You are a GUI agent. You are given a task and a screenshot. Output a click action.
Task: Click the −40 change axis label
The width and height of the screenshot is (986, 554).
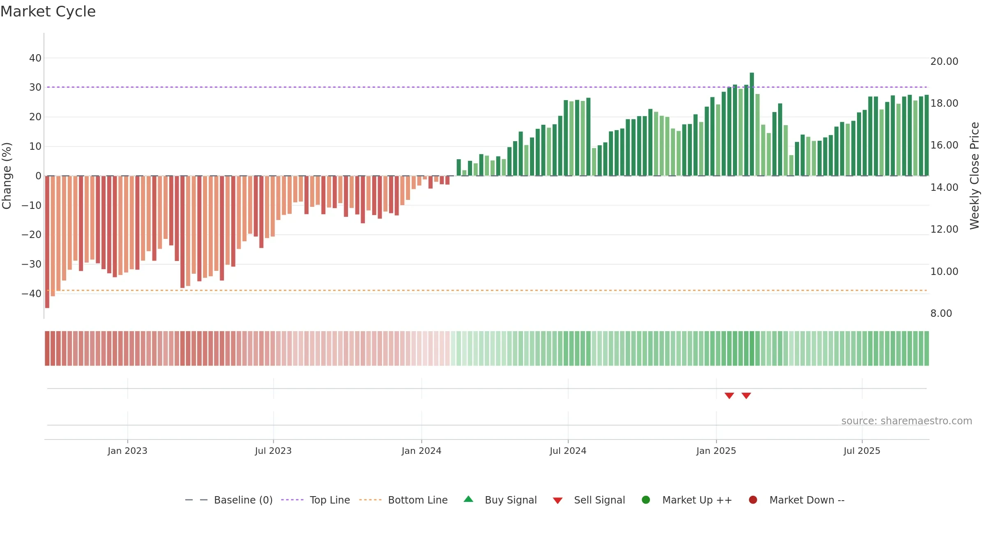[x=32, y=293]
